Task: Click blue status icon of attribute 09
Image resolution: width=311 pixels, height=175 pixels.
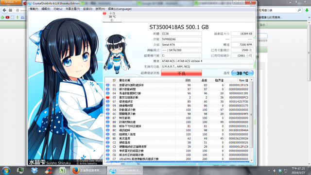Action: tap(108, 105)
